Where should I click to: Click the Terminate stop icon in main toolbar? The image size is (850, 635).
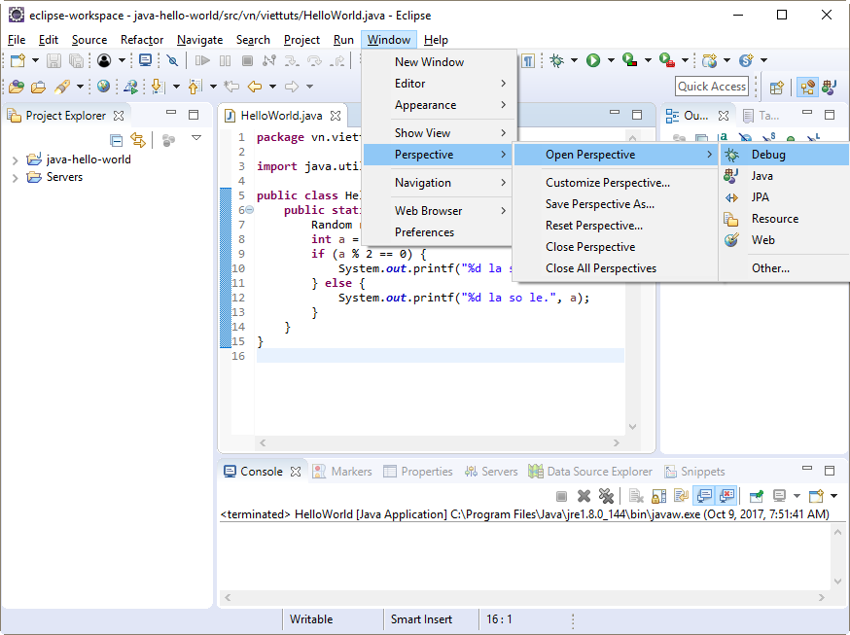tap(247, 60)
